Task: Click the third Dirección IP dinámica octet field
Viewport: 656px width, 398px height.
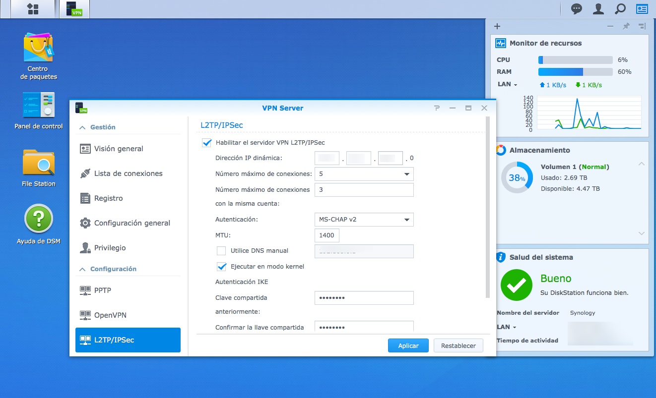Action: click(391, 158)
